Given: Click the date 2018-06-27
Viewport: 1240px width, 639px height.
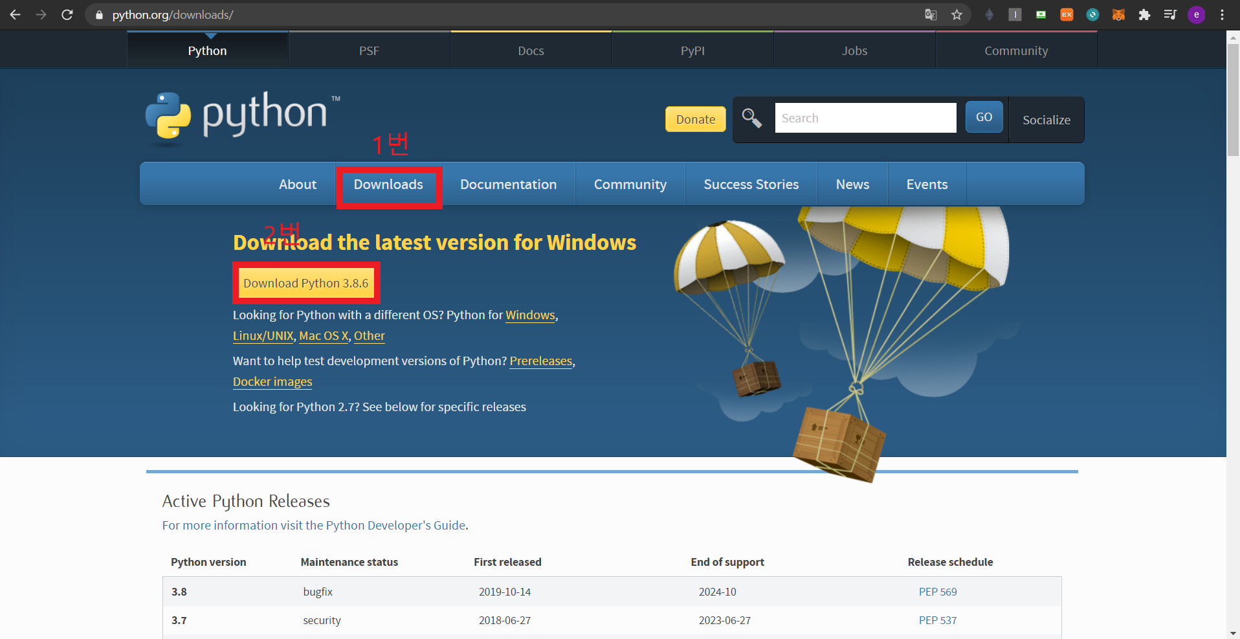Looking at the screenshot, I should click(505, 620).
